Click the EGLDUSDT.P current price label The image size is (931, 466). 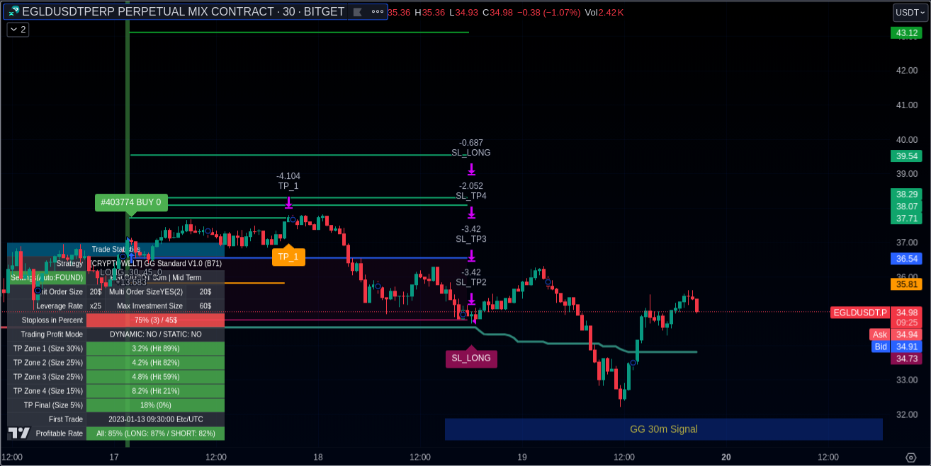pyautogui.click(x=859, y=312)
